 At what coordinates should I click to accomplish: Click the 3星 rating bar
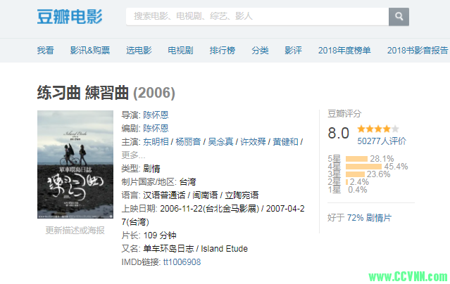[355, 174]
